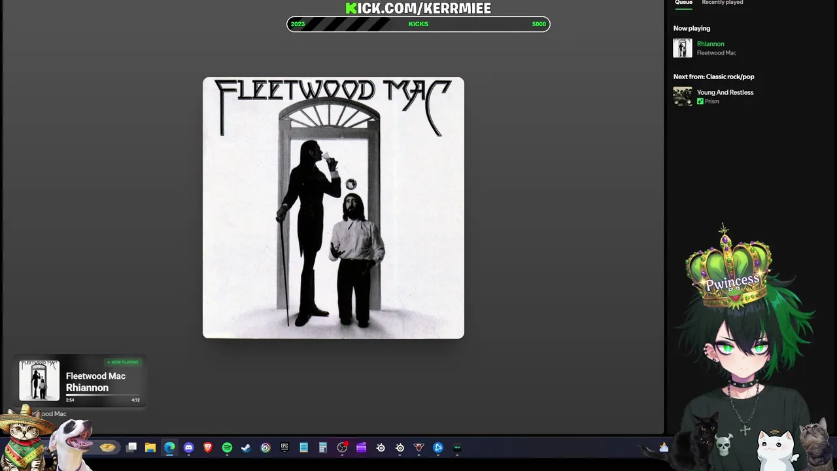Click the small album art in the song widget
Viewport: 837px width, 471px height.
(x=39, y=381)
